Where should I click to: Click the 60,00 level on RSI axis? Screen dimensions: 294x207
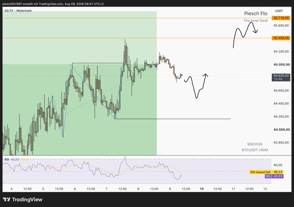point(278,165)
